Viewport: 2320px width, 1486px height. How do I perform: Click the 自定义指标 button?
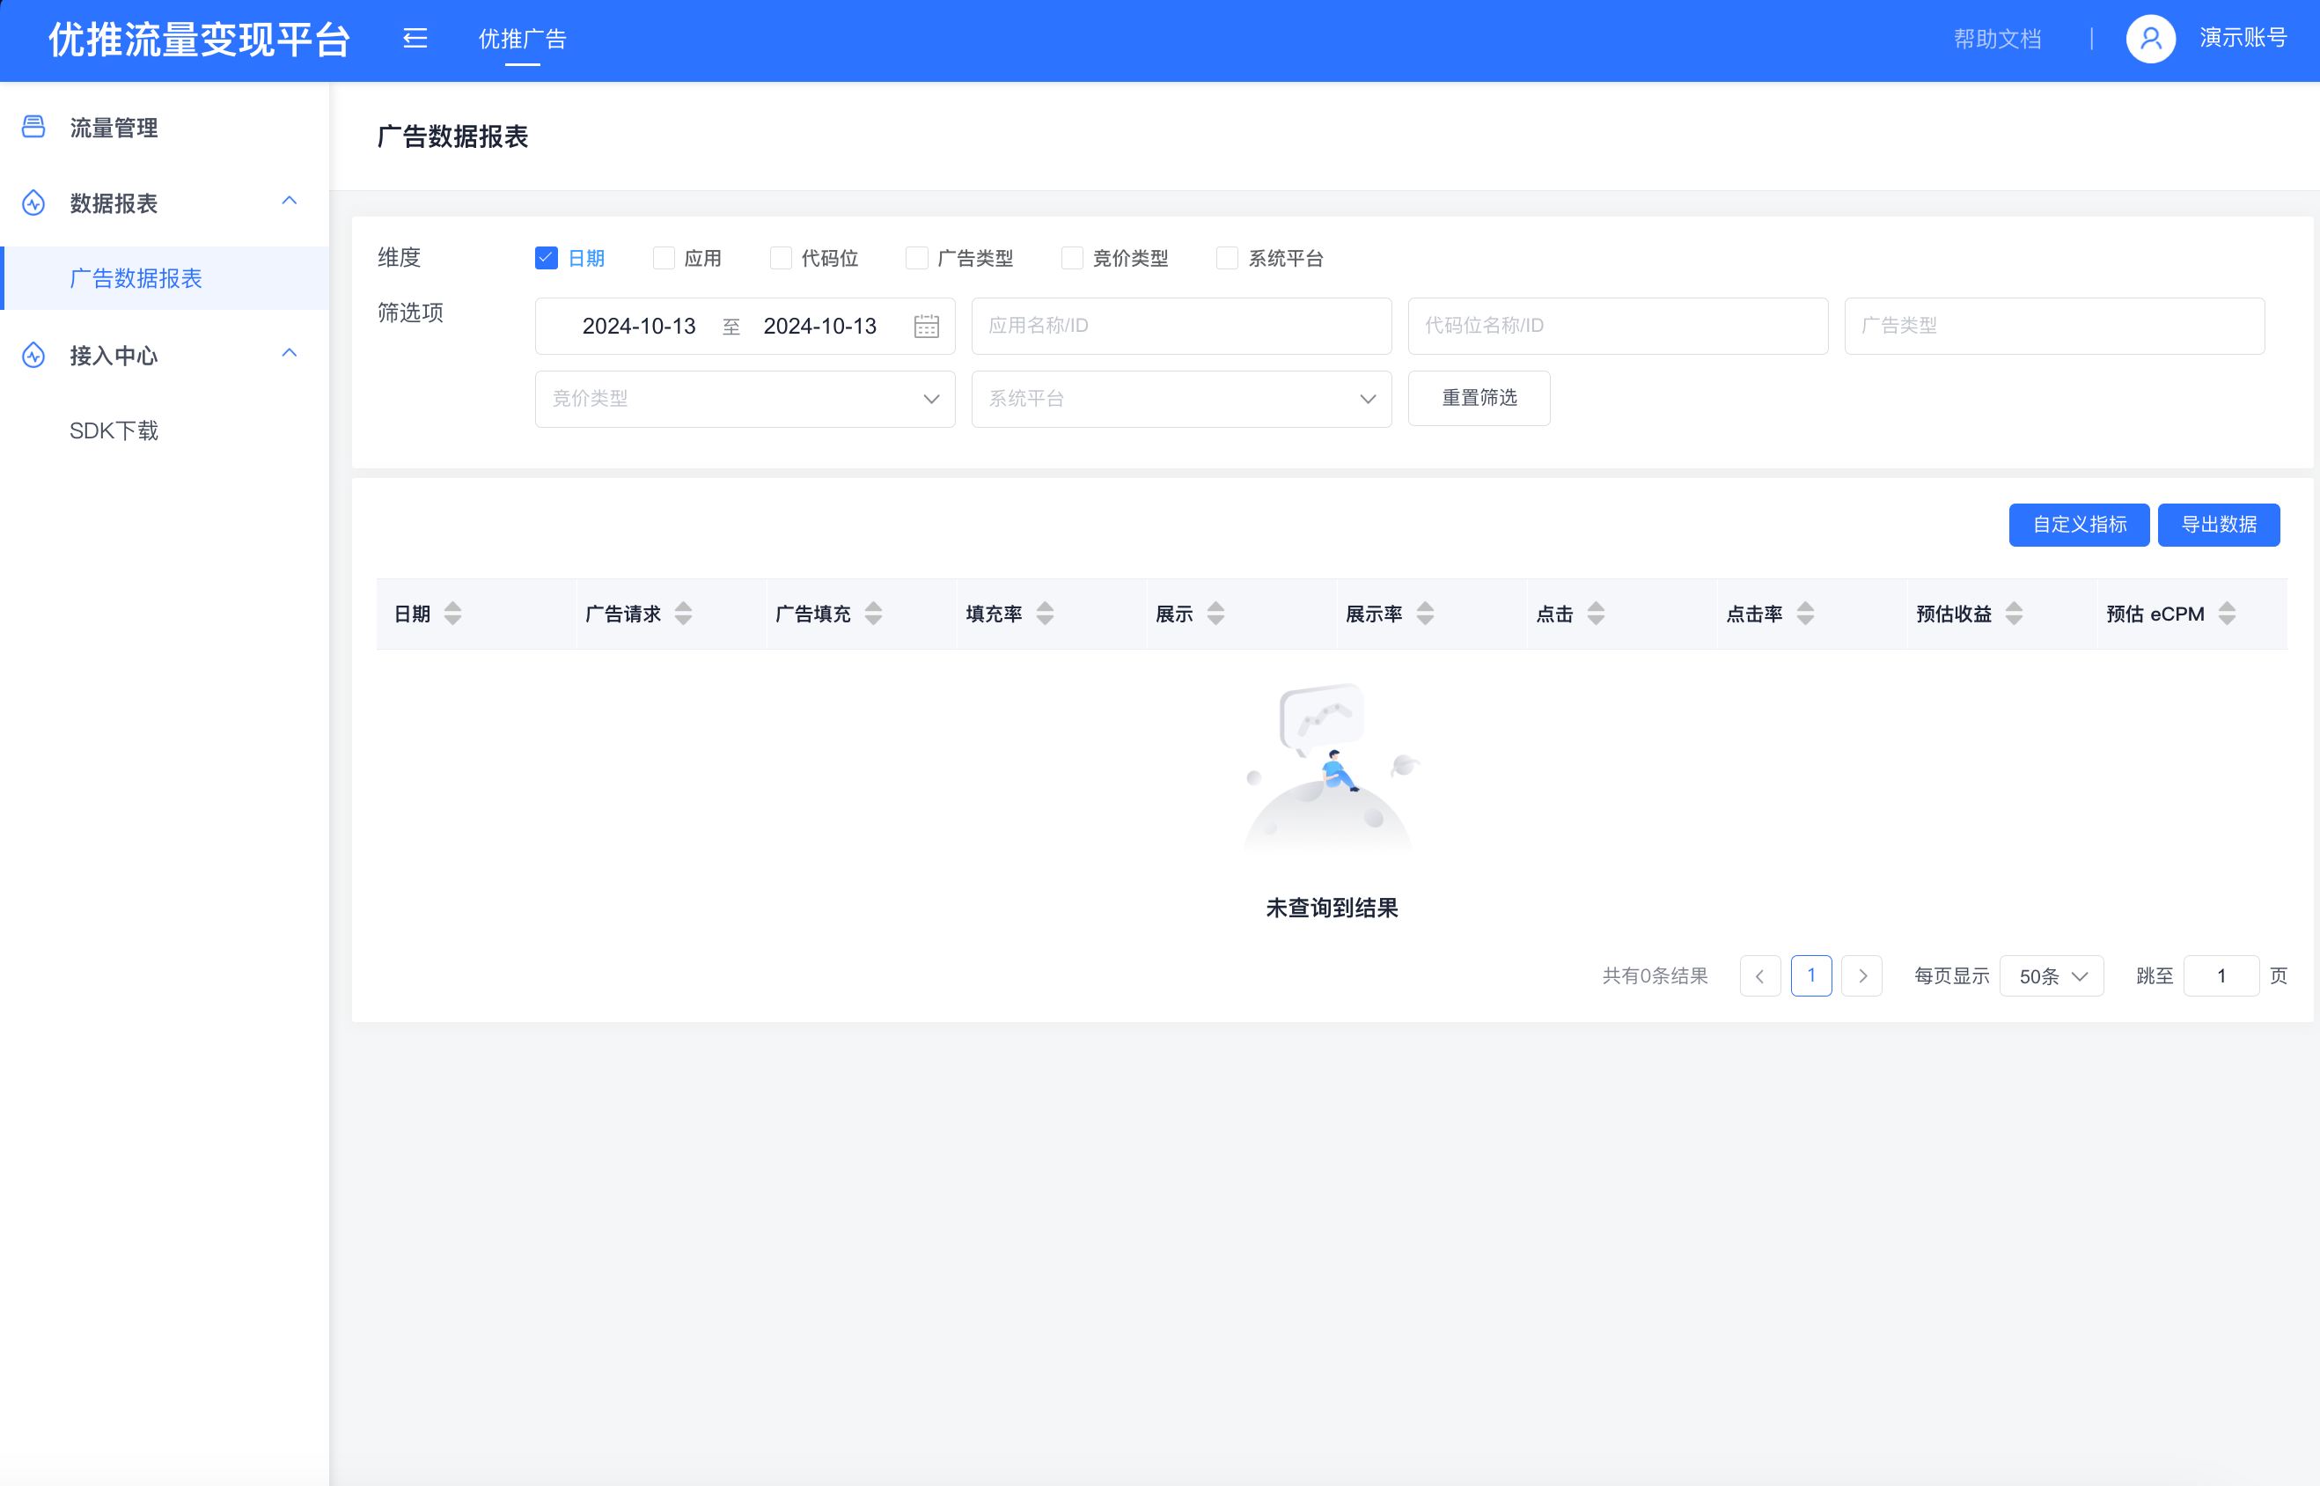2079,525
